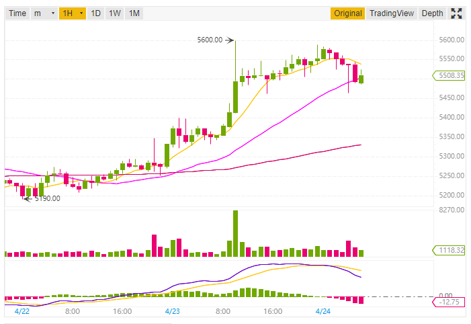Open the minute interval dropdown
This screenshot has width=471, height=324.
[x=44, y=13]
